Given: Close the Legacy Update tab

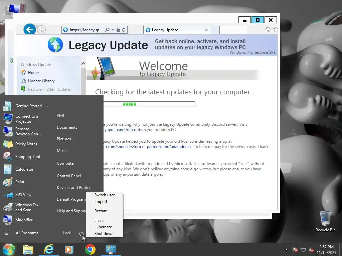Looking at the screenshot, I should click(206, 30).
